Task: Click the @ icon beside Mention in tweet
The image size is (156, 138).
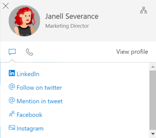Action: [x=12, y=100]
